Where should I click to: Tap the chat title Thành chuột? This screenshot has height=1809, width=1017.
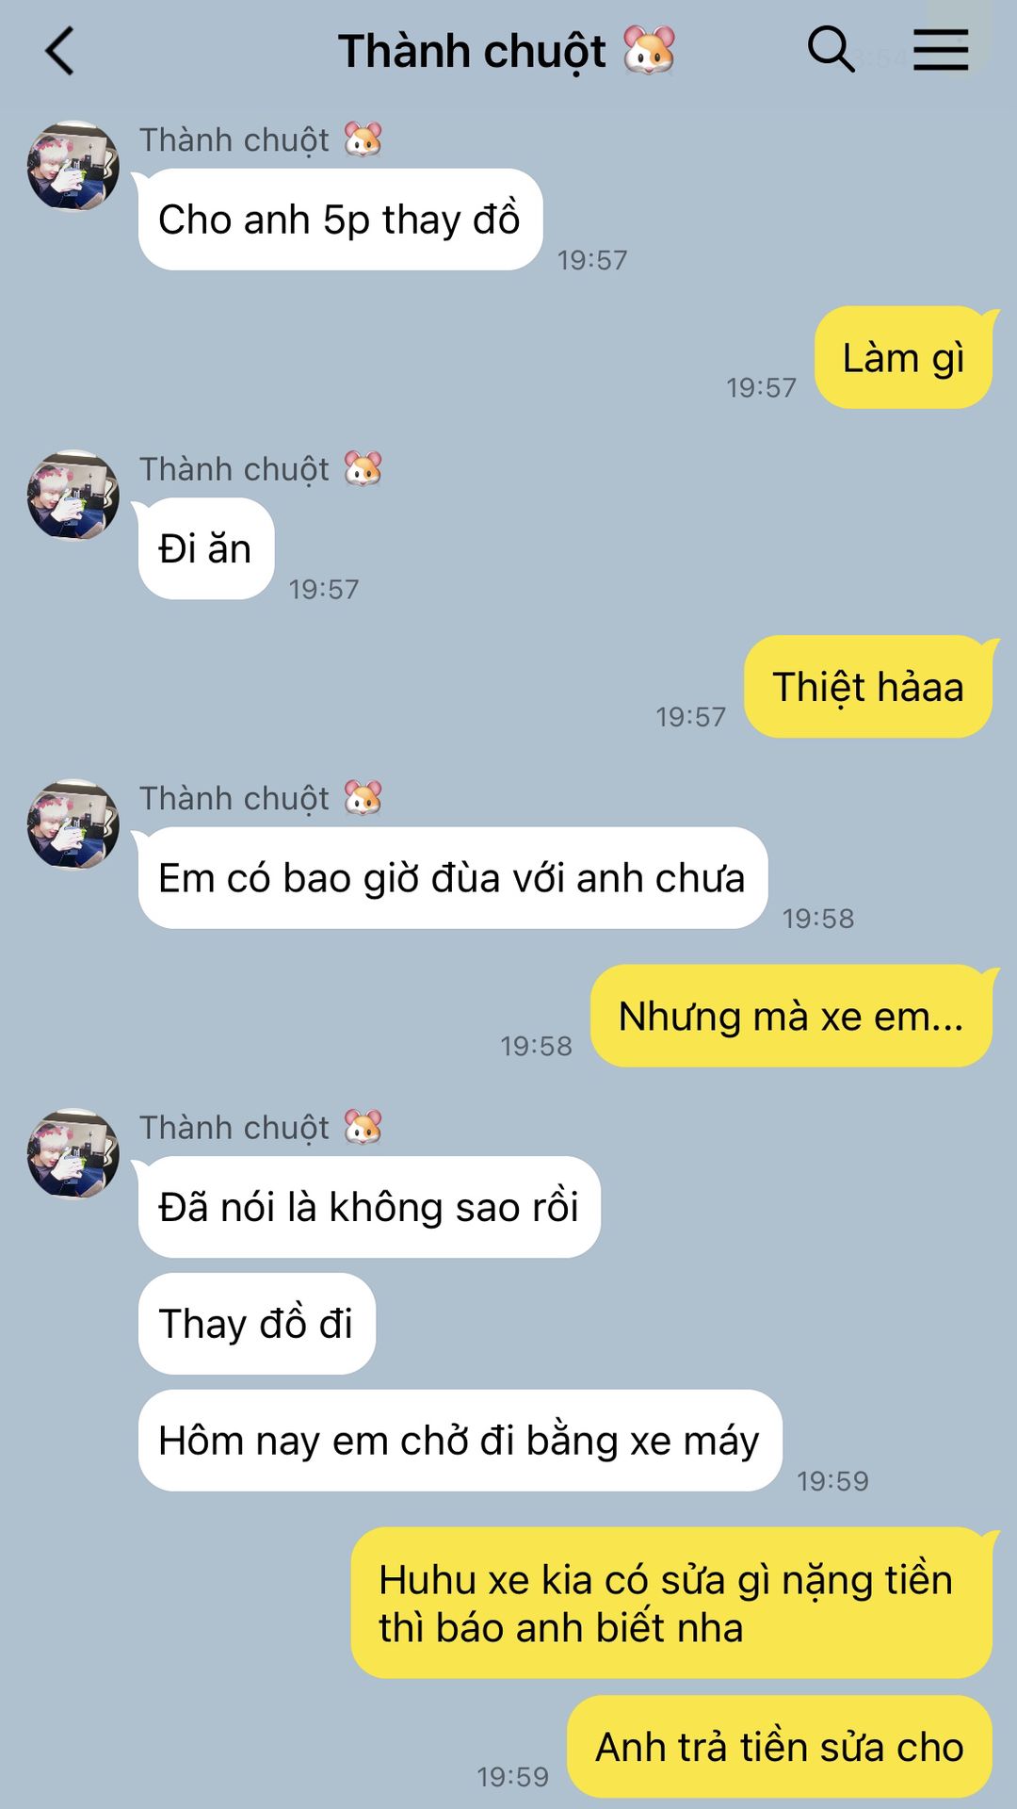[x=507, y=51]
